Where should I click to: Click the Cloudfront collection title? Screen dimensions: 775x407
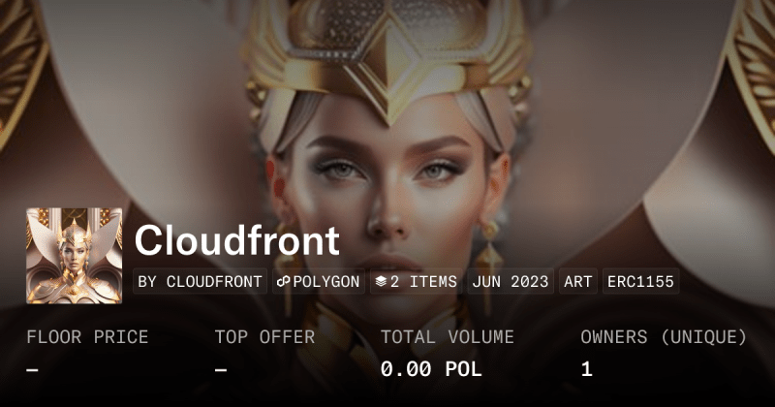pos(236,241)
